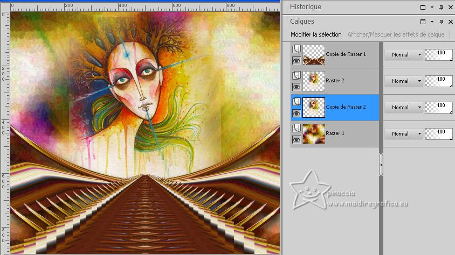Toggle visibility of Raster 2 layer
Screen dimensions: 455x255
point(297,87)
